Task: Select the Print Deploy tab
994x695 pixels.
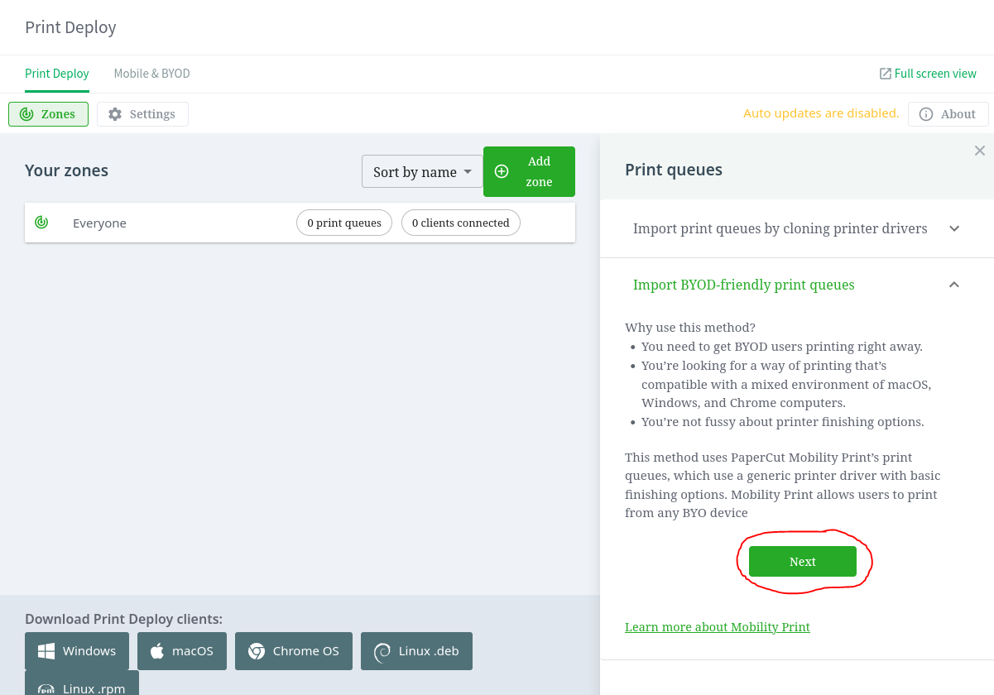Action: 57,74
